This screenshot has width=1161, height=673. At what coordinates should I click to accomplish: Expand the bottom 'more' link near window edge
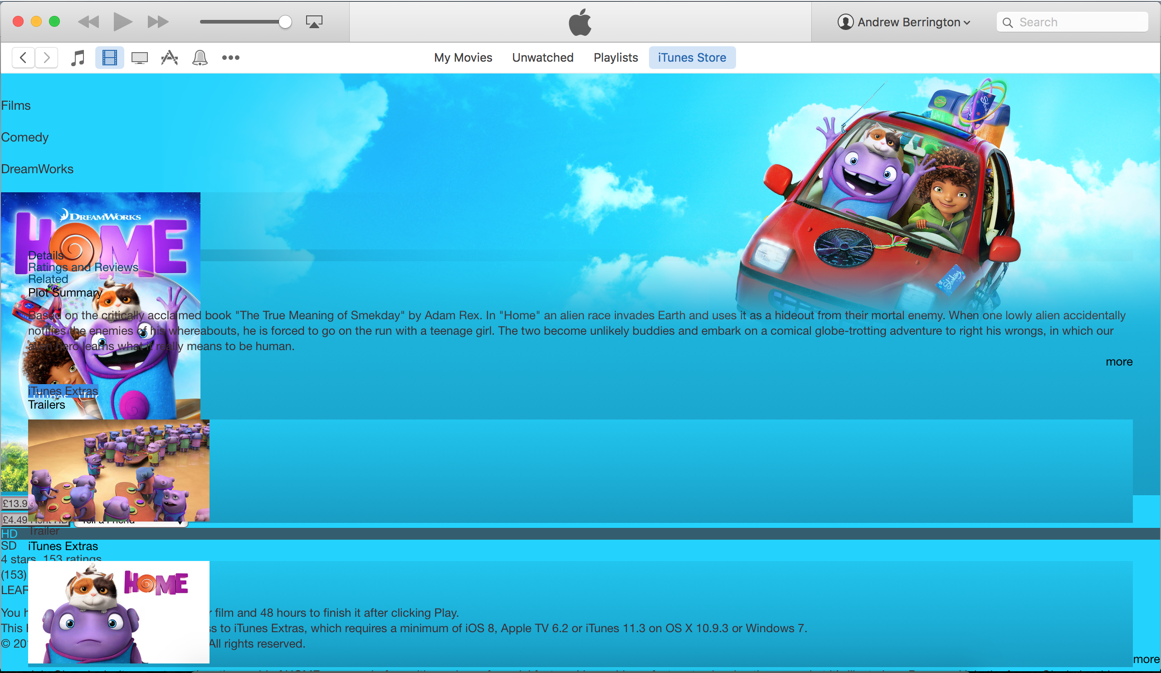(x=1146, y=659)
